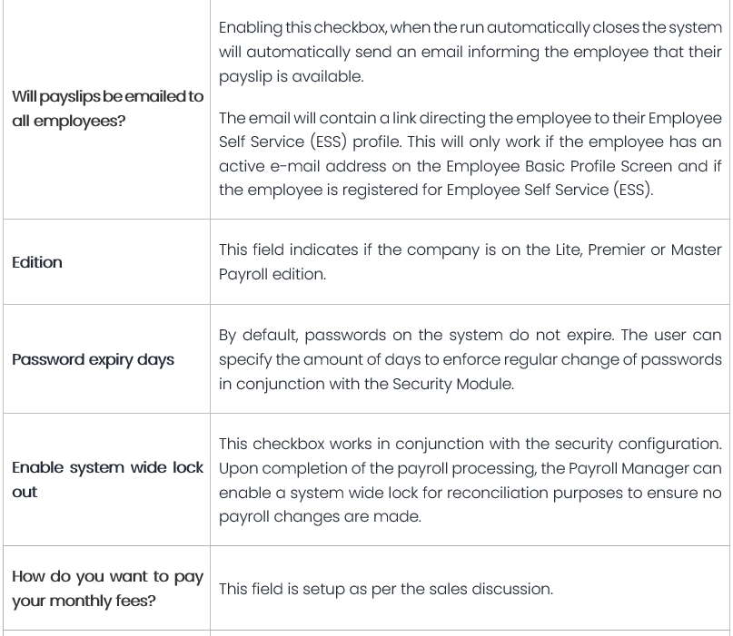
Task: Click the sentence starting "This field indicates if"
Action: click(470, 261)
